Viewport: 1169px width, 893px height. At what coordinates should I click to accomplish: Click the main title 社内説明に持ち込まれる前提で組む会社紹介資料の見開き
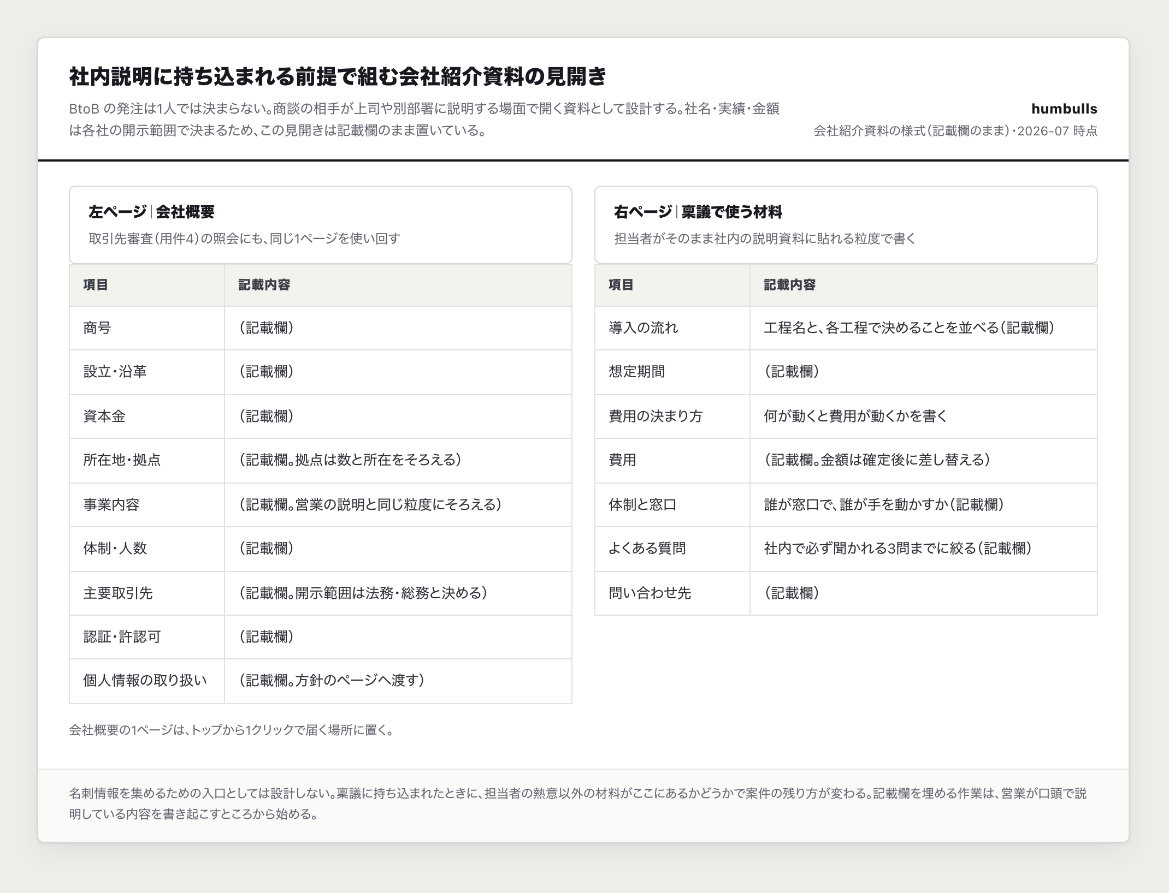pos(338,76)
